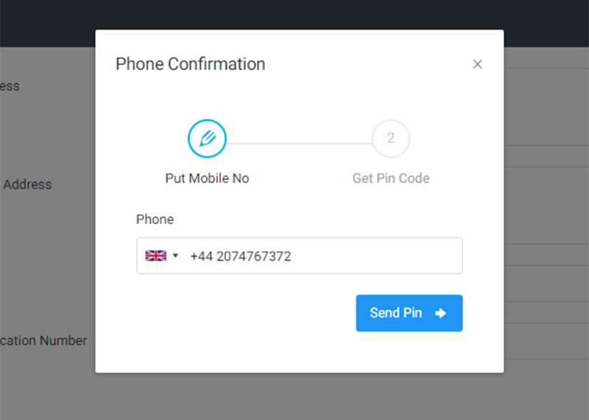
Task: Expand the country code dropdown arrow
Action: point(175,256)
